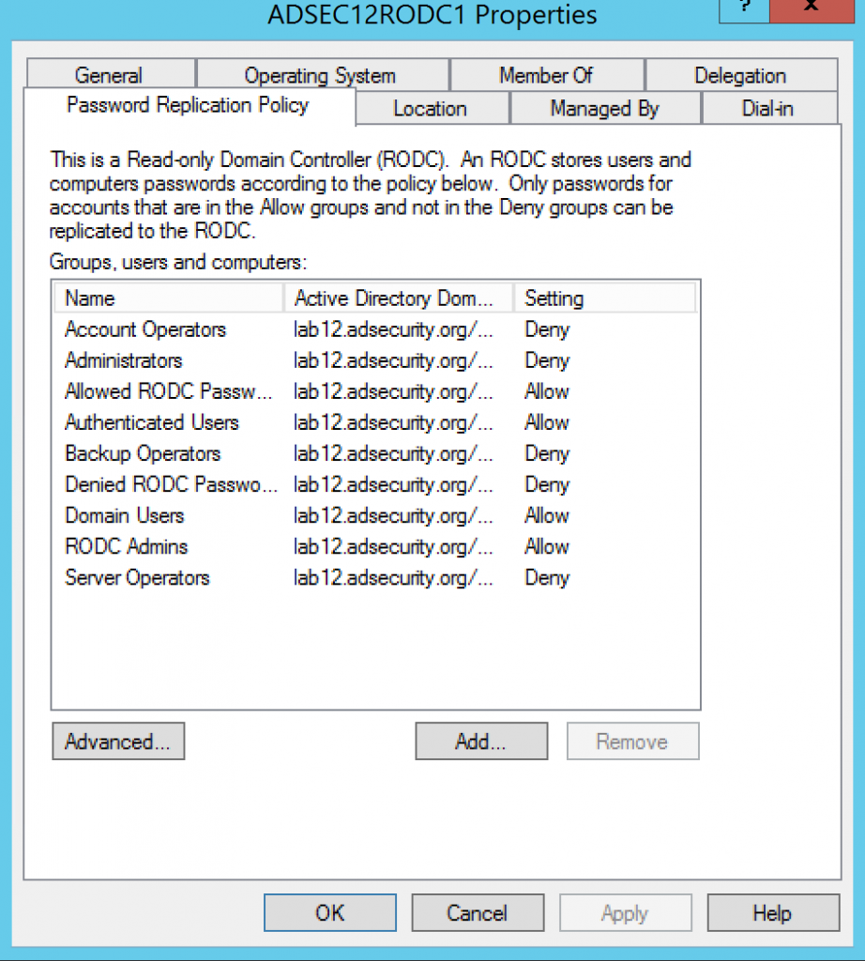The width and height of the screenshot is (865, 961).
Task: Switch to the General tab
Action: click(x=110, y=75)
